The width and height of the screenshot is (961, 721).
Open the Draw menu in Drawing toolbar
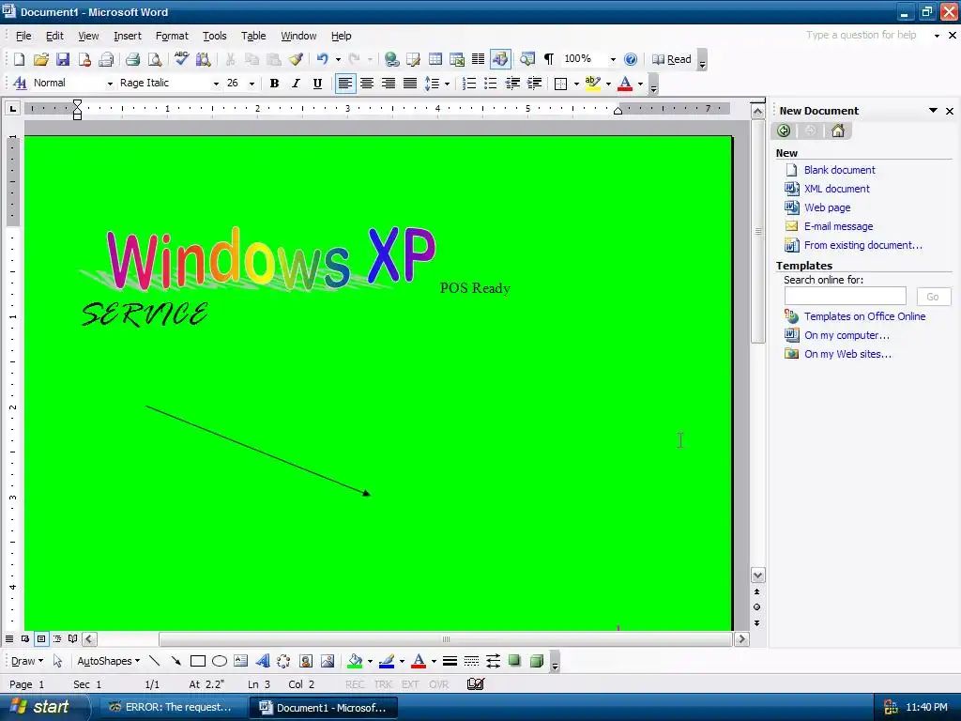[27, 661]
